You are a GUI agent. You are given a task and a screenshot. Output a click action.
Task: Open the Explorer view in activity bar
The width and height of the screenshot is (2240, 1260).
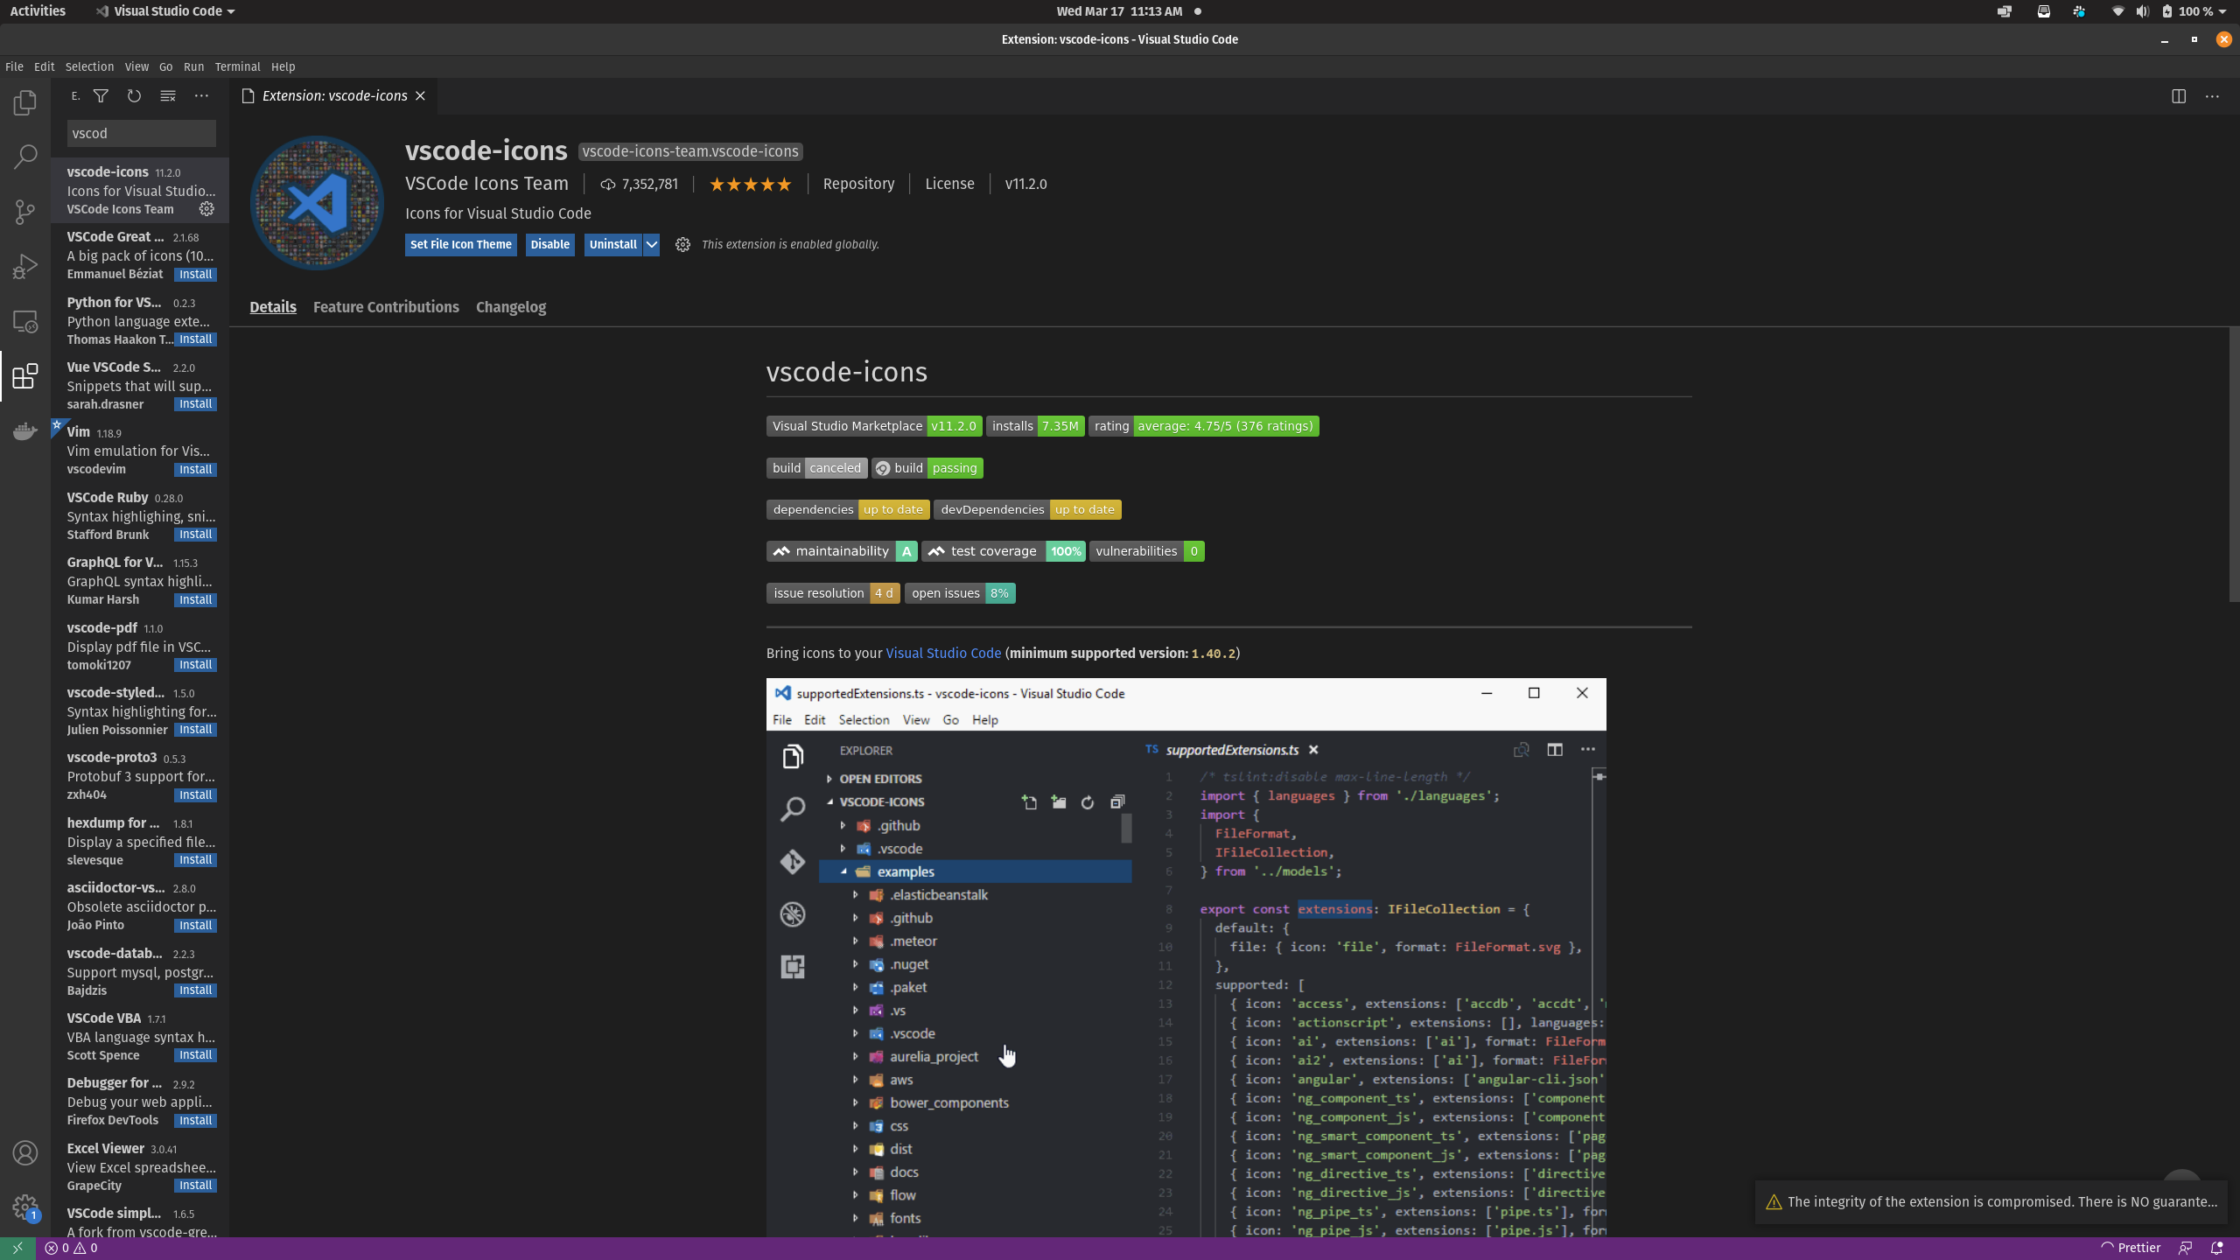click(25, 103)
